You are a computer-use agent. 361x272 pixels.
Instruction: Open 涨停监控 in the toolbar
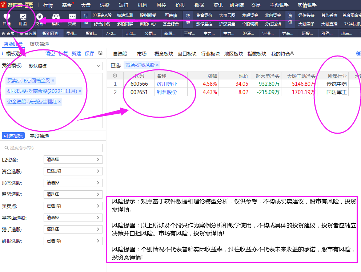click(x=204, y=24)
